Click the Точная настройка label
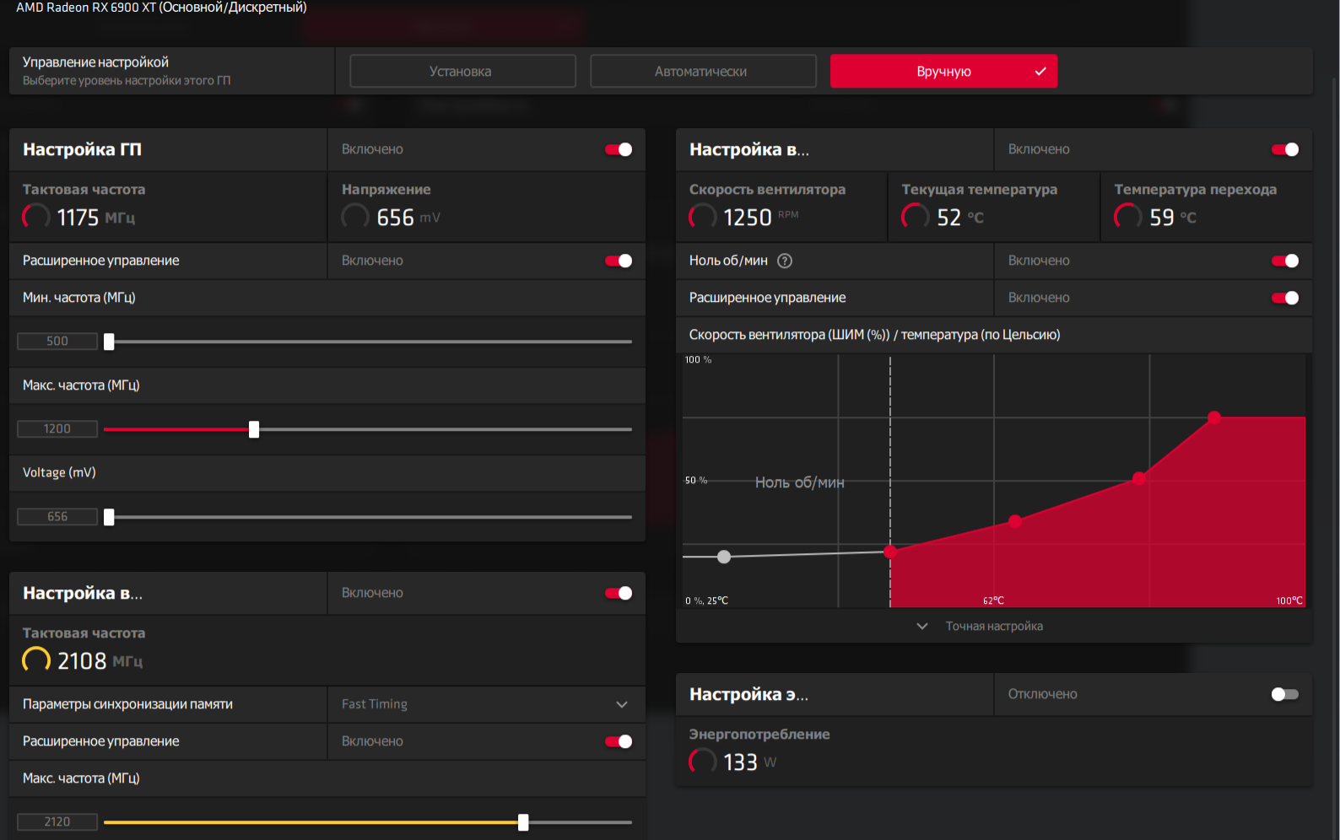The image size is (1340, 840). pos(994,626)
